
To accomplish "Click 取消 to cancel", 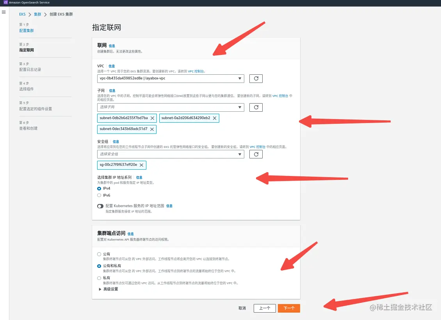I will [242, 308].
